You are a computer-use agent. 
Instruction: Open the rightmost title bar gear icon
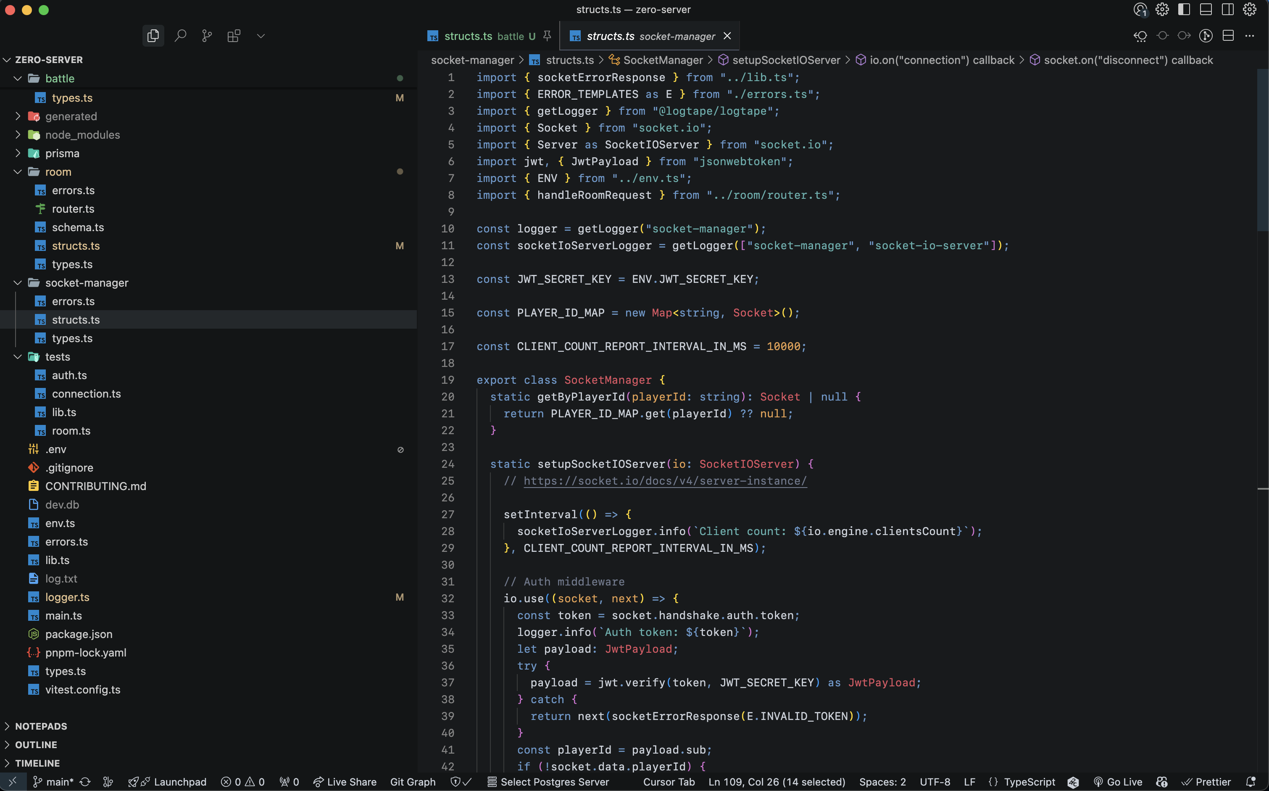[x=1250, y=9]
